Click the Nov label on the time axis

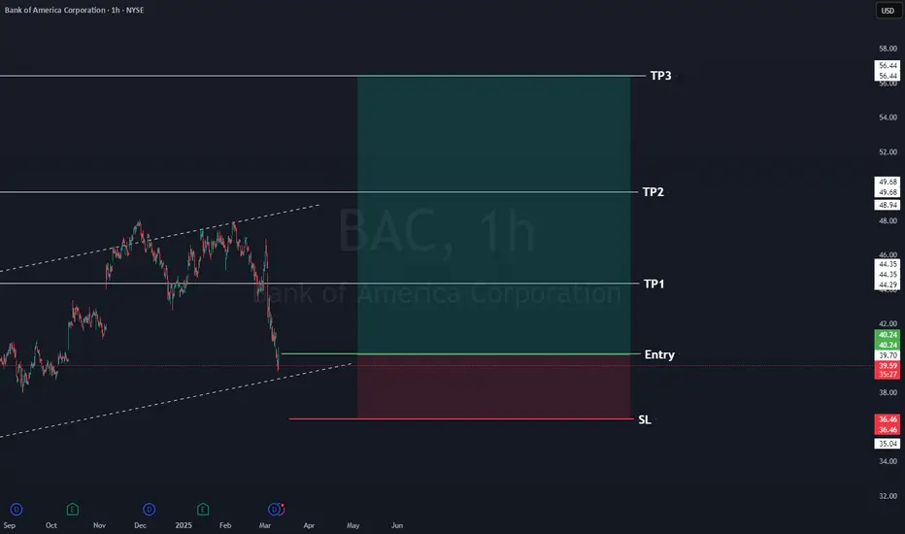click(x=99, y=525)
